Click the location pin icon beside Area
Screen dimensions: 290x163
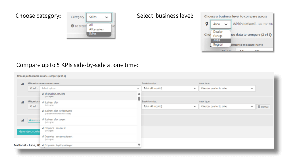[207, 24]
